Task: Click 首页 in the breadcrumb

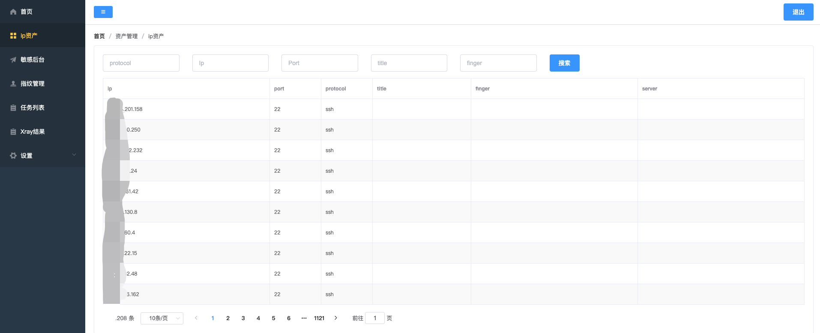Action: tap(99, 36)
